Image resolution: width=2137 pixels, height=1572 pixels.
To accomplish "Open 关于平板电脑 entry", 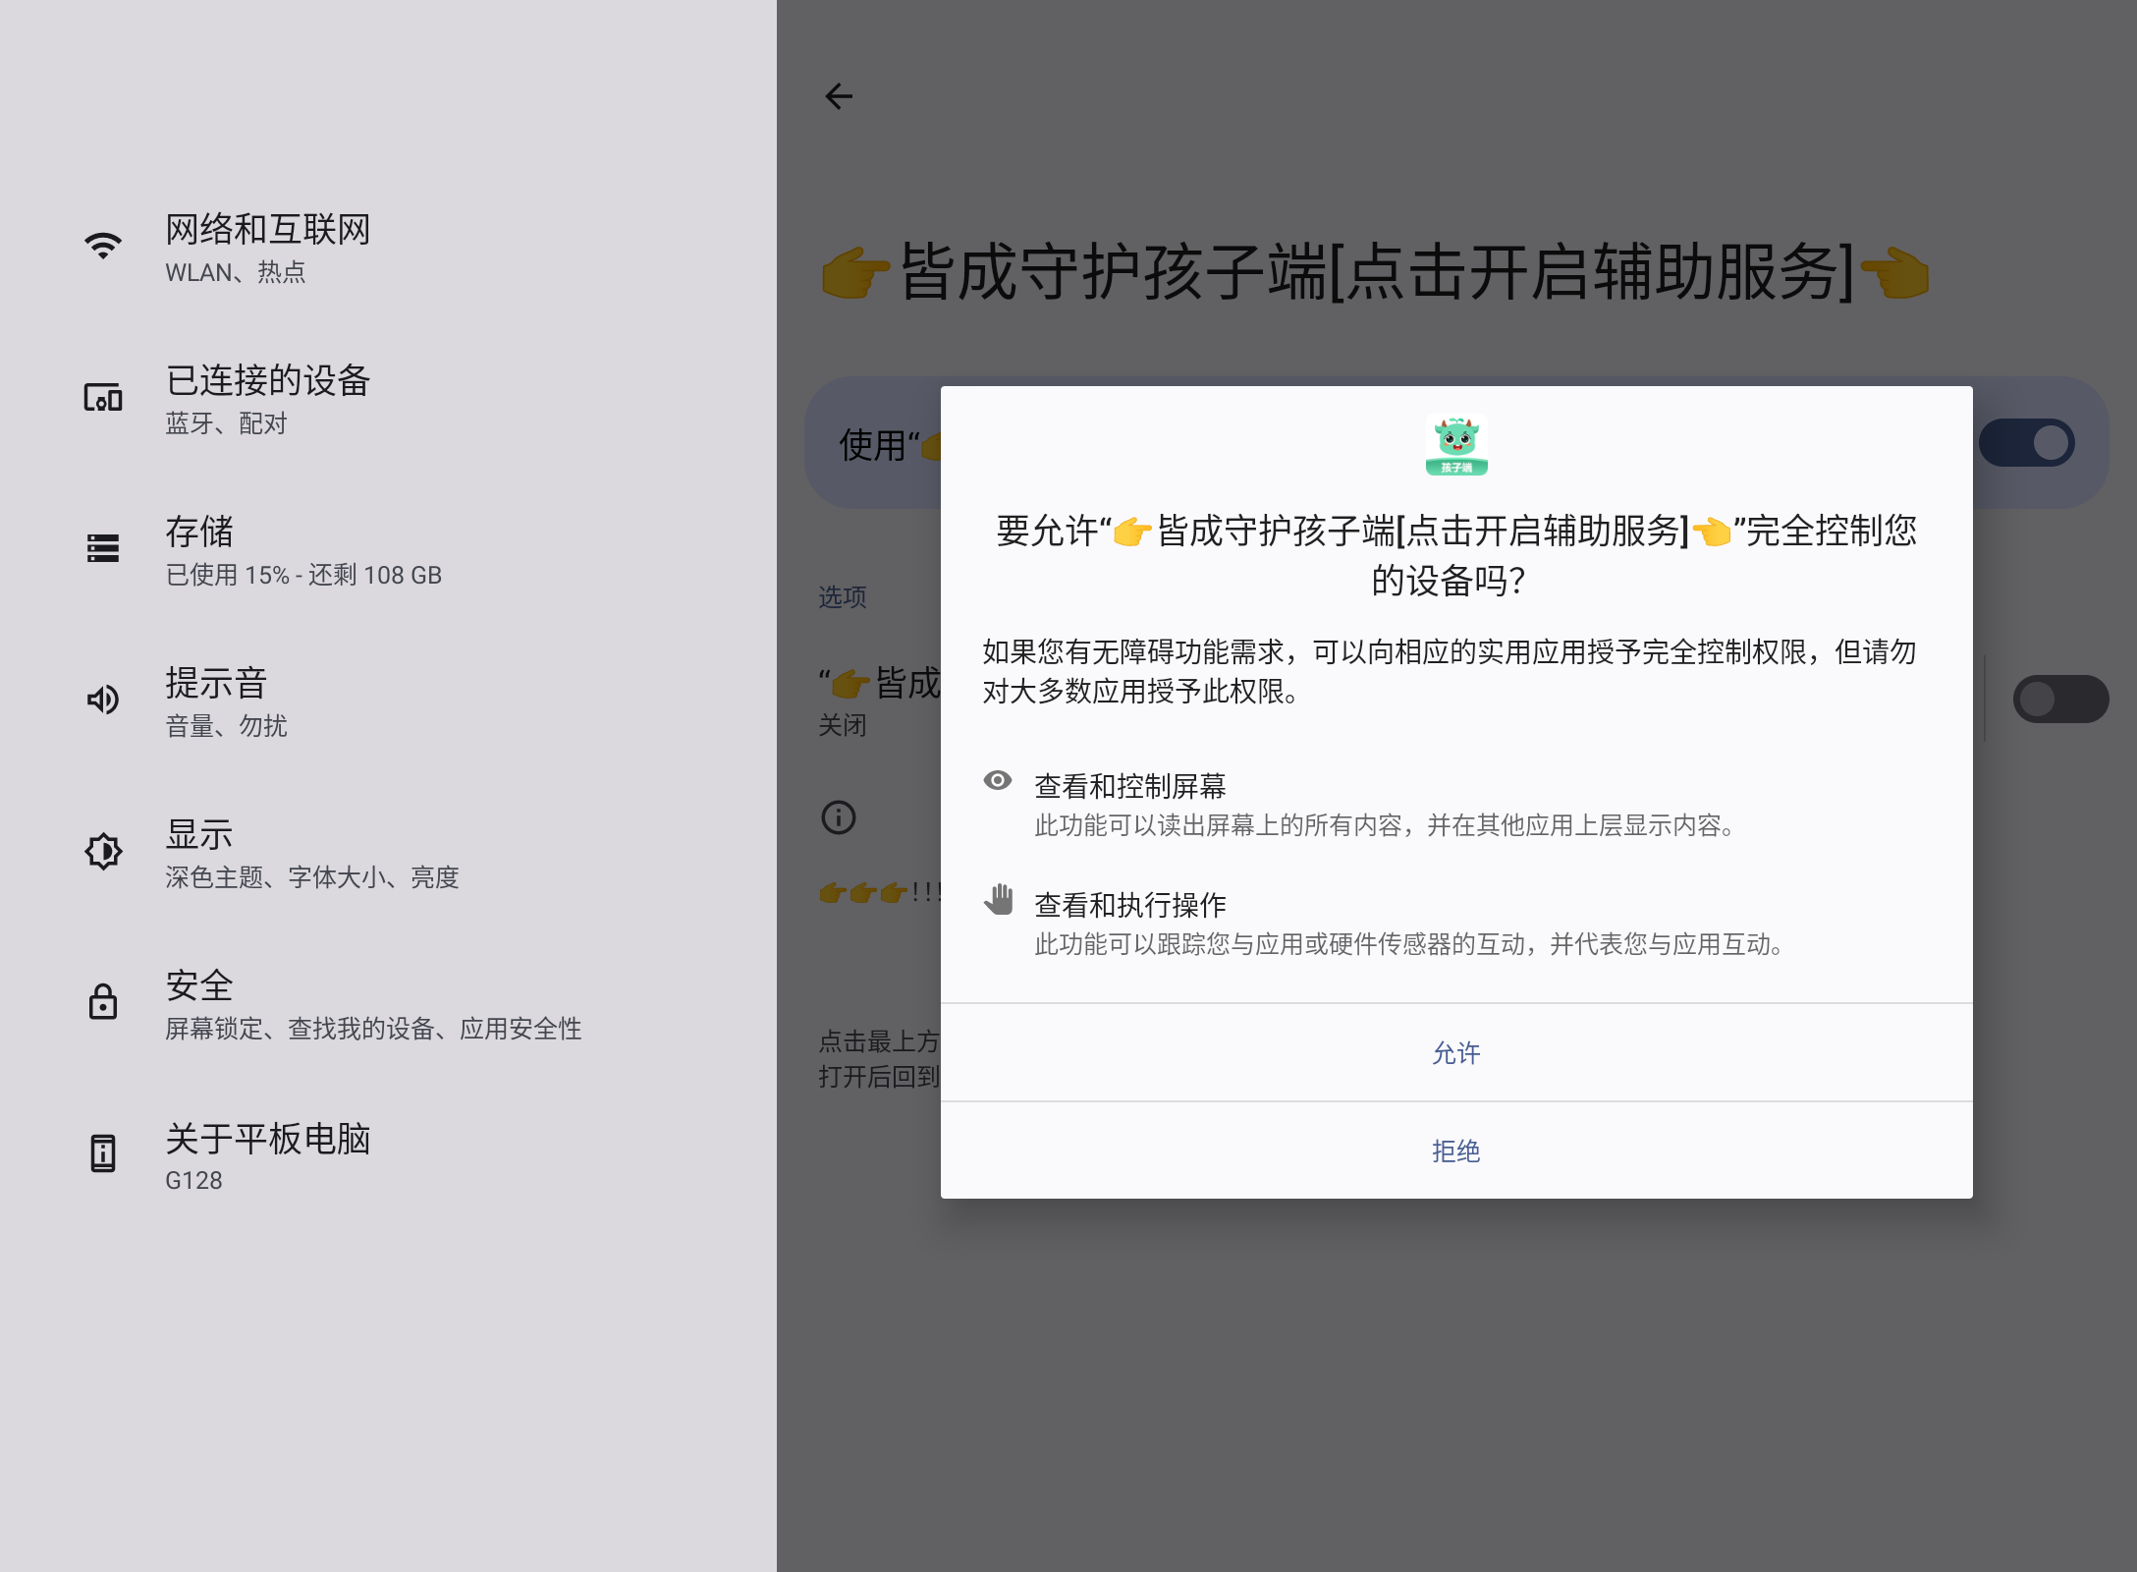I will click(x=388, y=1155).
